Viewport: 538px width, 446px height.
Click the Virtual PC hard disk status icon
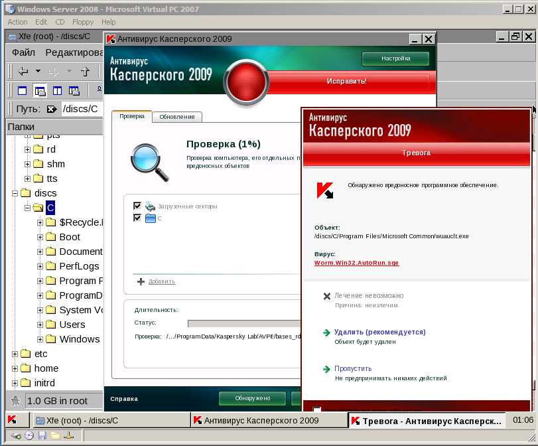[15, 436]
